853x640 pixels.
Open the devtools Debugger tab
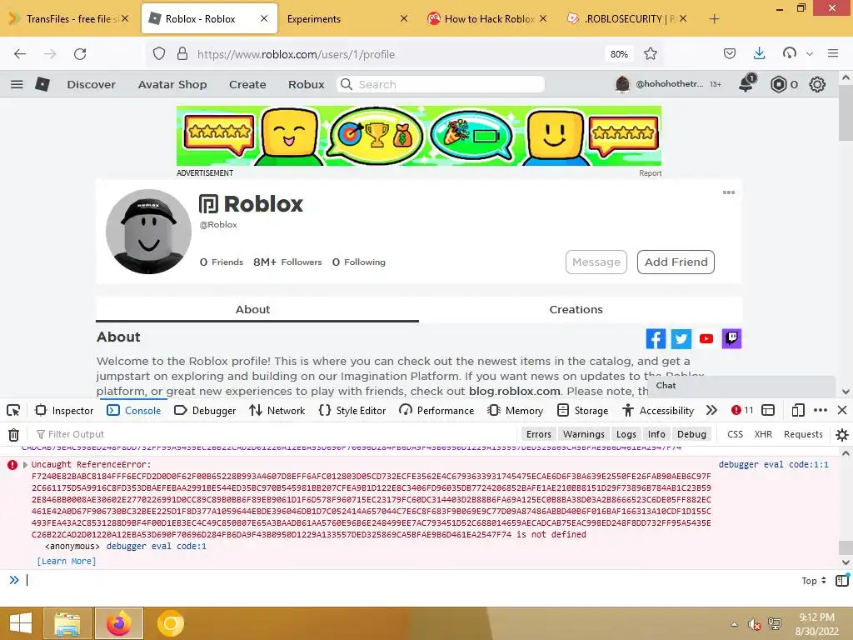click(x=205, y=410)
